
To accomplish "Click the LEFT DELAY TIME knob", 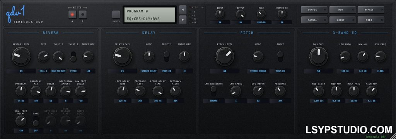I will coord(123,91).
